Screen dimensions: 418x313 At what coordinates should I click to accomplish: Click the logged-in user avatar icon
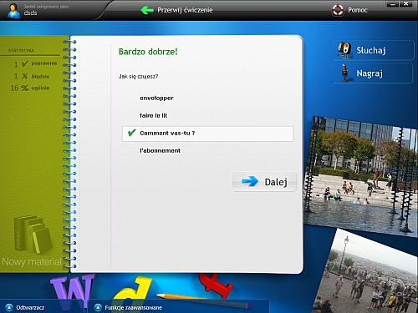(13, 11)
